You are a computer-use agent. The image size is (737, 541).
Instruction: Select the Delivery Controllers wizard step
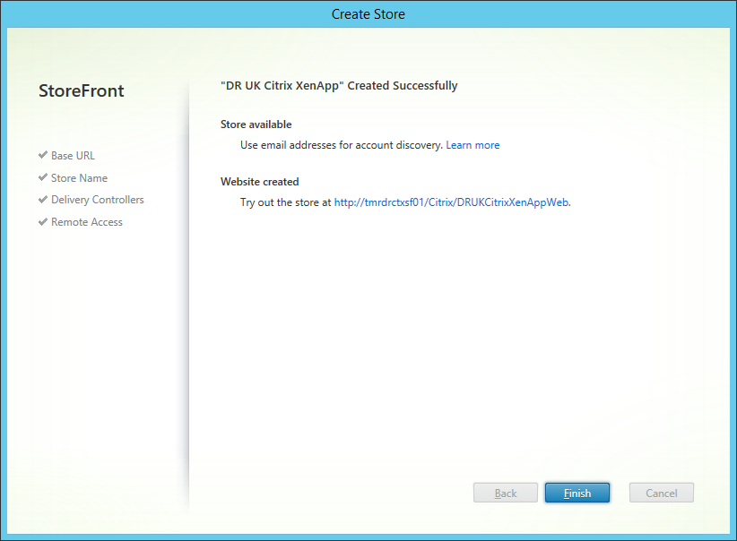(98, 200)
